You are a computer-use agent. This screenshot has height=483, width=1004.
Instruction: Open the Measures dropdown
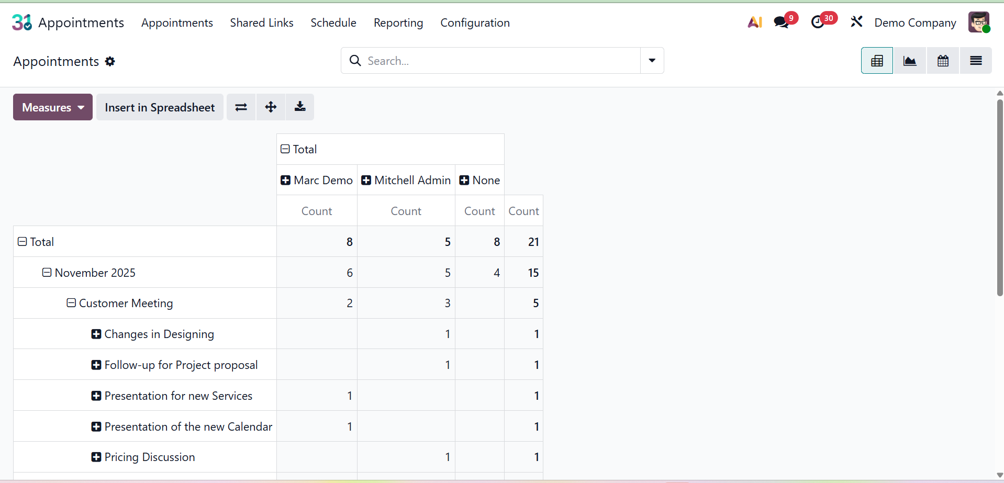pos(53,107)
